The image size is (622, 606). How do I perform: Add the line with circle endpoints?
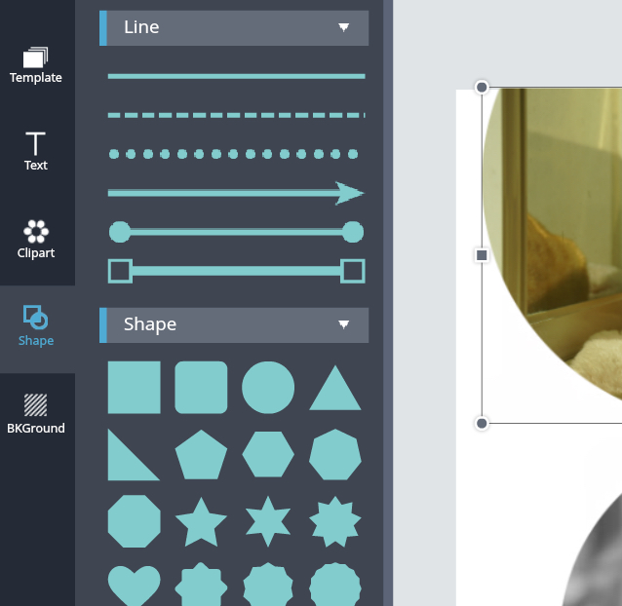tap(237, 232)
